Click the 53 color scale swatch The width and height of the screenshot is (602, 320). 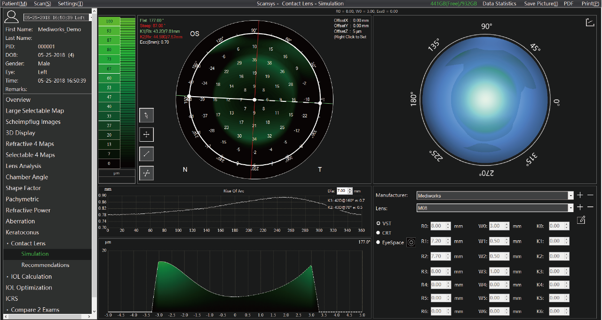[109, 88]
